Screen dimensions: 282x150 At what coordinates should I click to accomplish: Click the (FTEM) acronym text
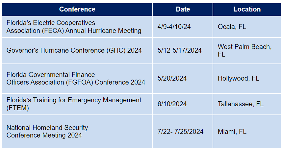coord(17,108)
